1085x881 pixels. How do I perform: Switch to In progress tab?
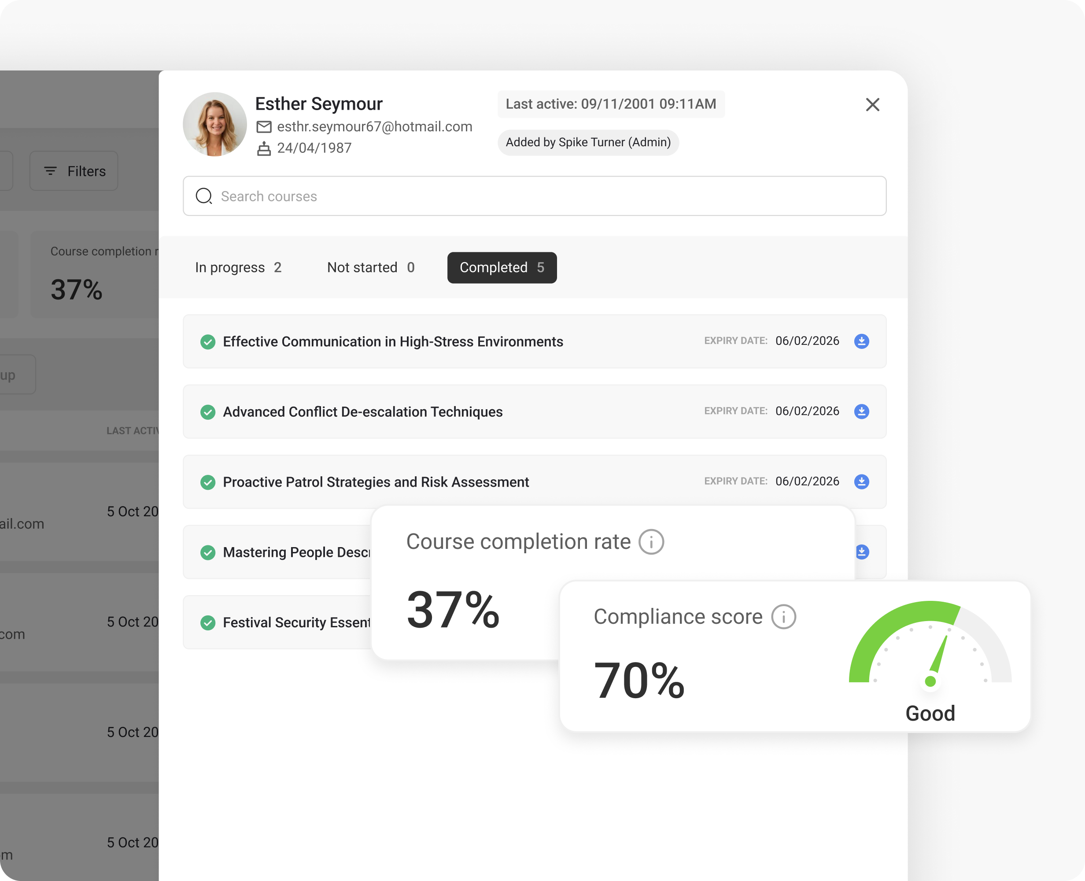[238, 267]
